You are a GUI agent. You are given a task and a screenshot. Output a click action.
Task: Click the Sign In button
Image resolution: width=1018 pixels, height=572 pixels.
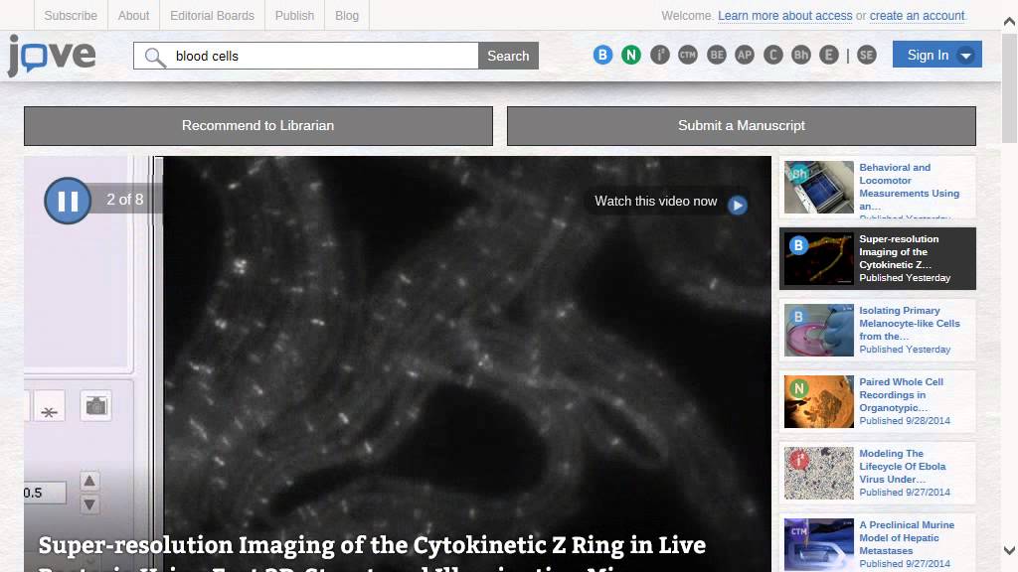coord(936,55)
